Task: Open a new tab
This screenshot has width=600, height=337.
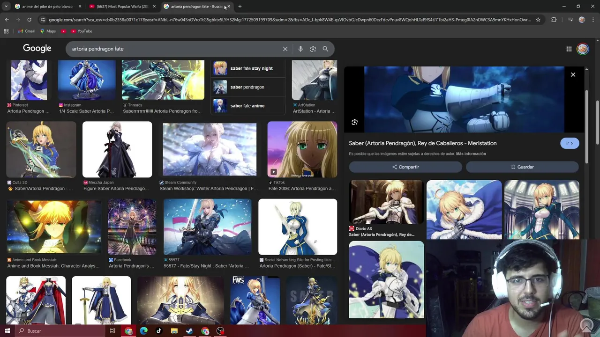Action: pos(240,6)
